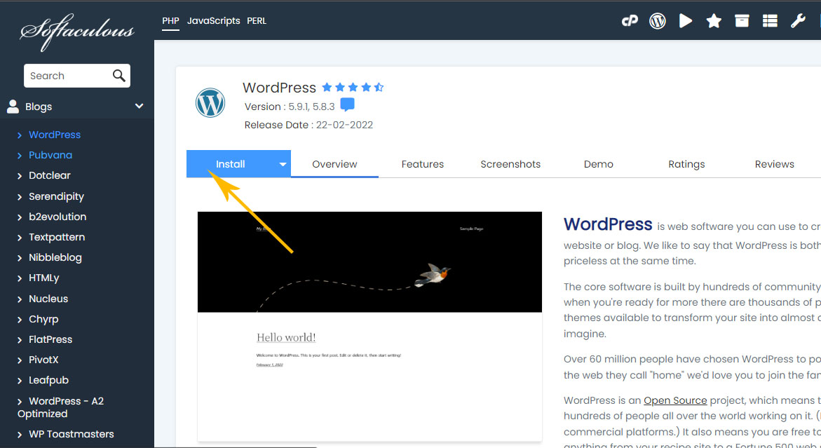The image size is (821, 448).
Task: Select b2evolution in the sidebar
Action: coord(57,217)
